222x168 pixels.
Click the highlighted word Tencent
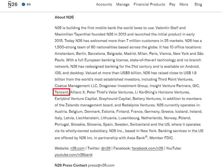(x=62, y=92)
